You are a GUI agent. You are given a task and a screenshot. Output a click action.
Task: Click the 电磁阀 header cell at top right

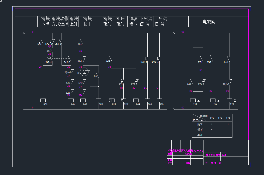click(x=209, y=22)
